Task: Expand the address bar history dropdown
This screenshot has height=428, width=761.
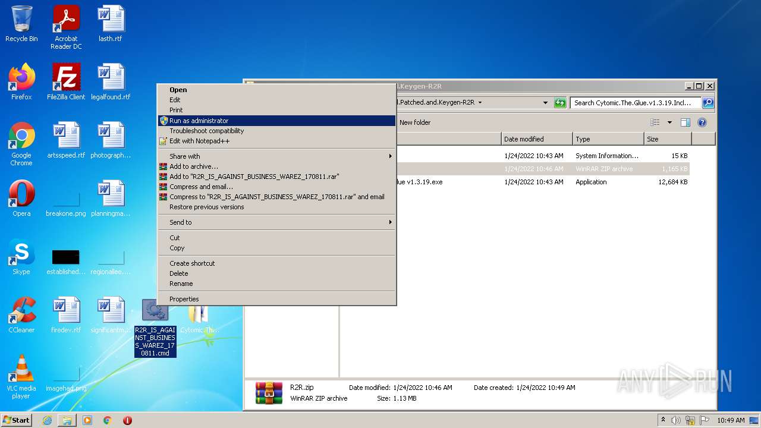Action: click(545, 102)
